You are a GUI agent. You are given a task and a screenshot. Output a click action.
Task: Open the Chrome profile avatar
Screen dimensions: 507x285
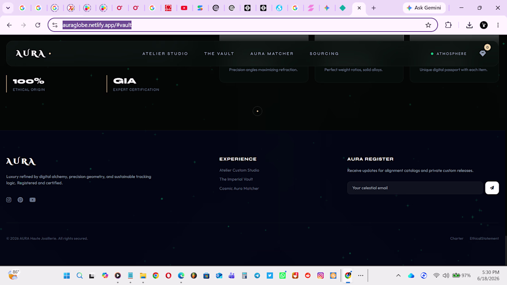pyautogui.click(x=483, y=25)
